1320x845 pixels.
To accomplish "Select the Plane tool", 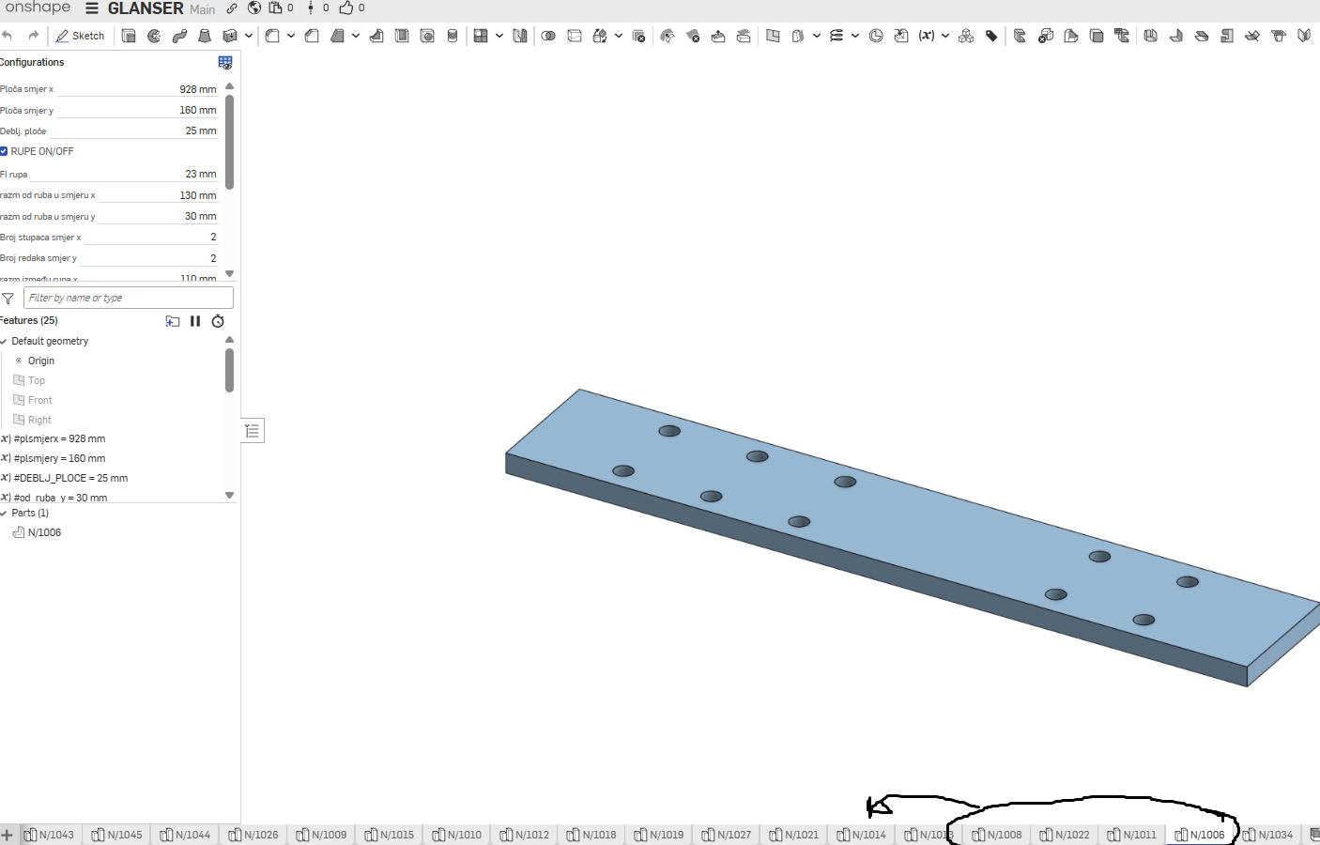I will pyautogui.click(x=773, y=36).
